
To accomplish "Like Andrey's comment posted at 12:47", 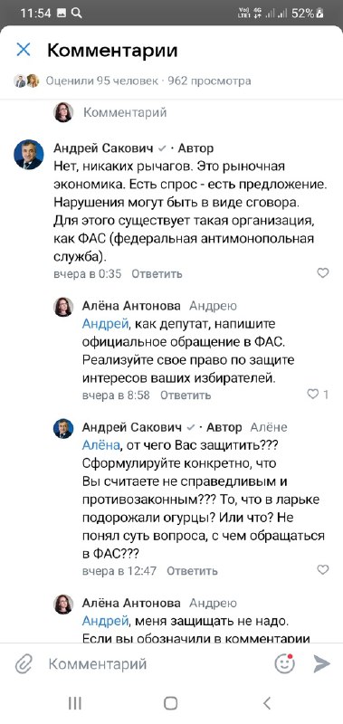I will (x=323, y=570).
